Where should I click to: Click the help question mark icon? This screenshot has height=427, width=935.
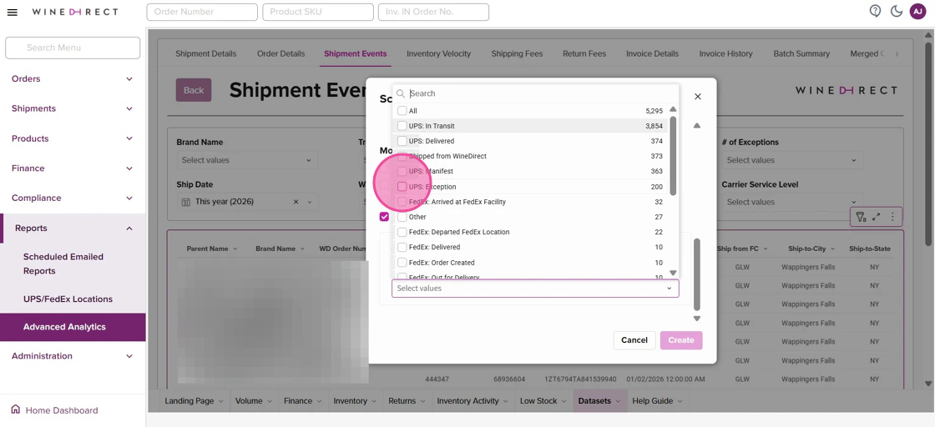876,12
